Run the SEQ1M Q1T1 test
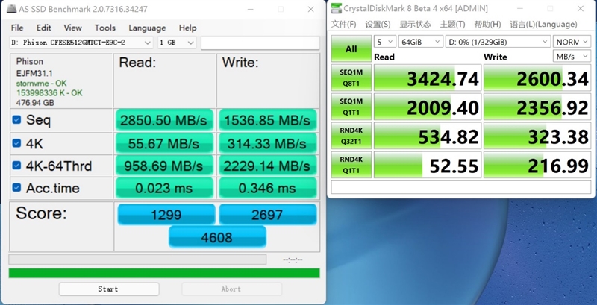This screenshot has width=597, height=305. [351, 107]
